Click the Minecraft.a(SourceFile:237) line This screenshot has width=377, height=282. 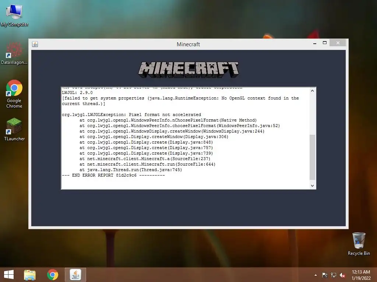tap(145, 159)
